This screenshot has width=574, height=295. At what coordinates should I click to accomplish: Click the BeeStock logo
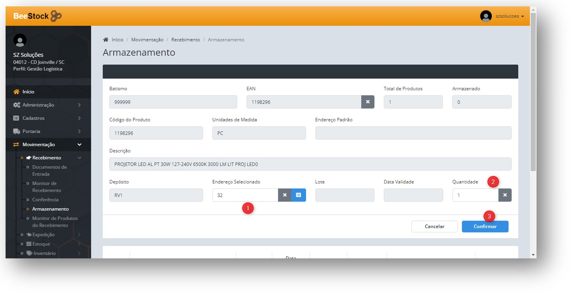[x=37, y=16]
